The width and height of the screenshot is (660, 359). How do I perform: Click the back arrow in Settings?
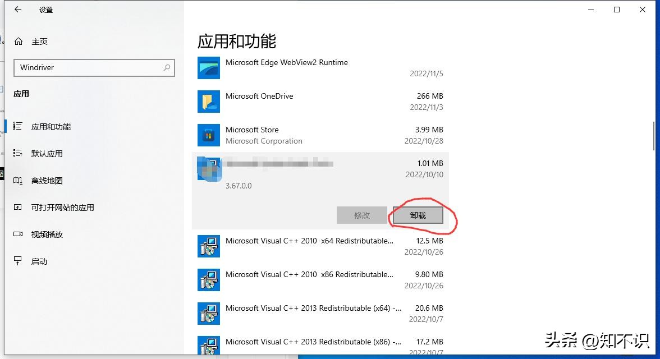pos(17,9)
